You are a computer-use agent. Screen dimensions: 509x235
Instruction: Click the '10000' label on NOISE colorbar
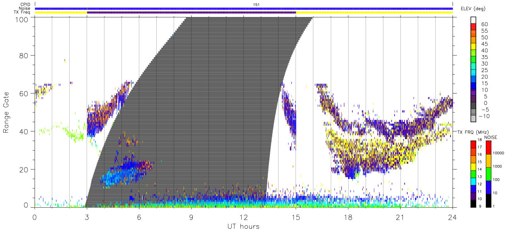499,153
